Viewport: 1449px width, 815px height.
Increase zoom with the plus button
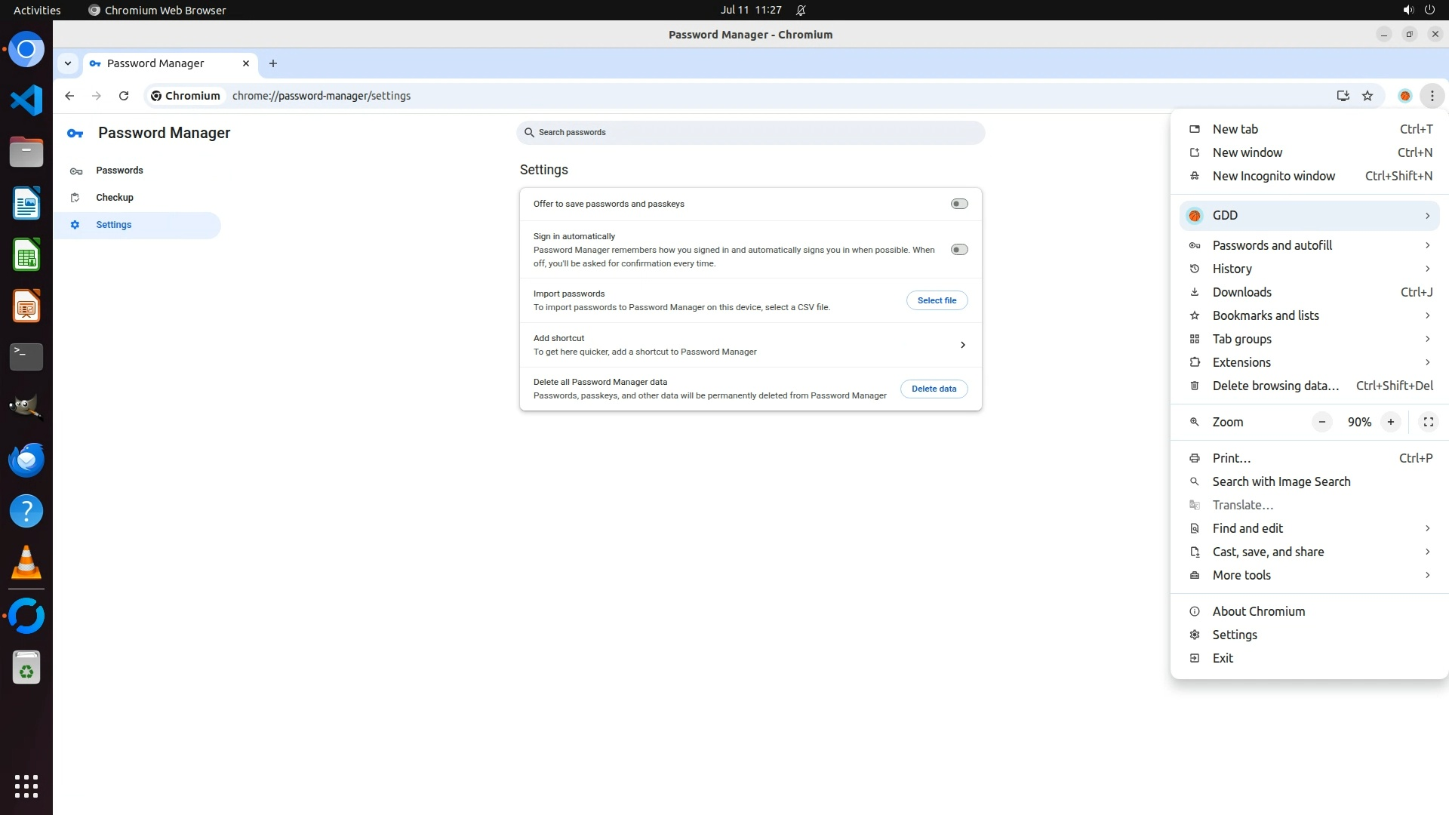1390,422
